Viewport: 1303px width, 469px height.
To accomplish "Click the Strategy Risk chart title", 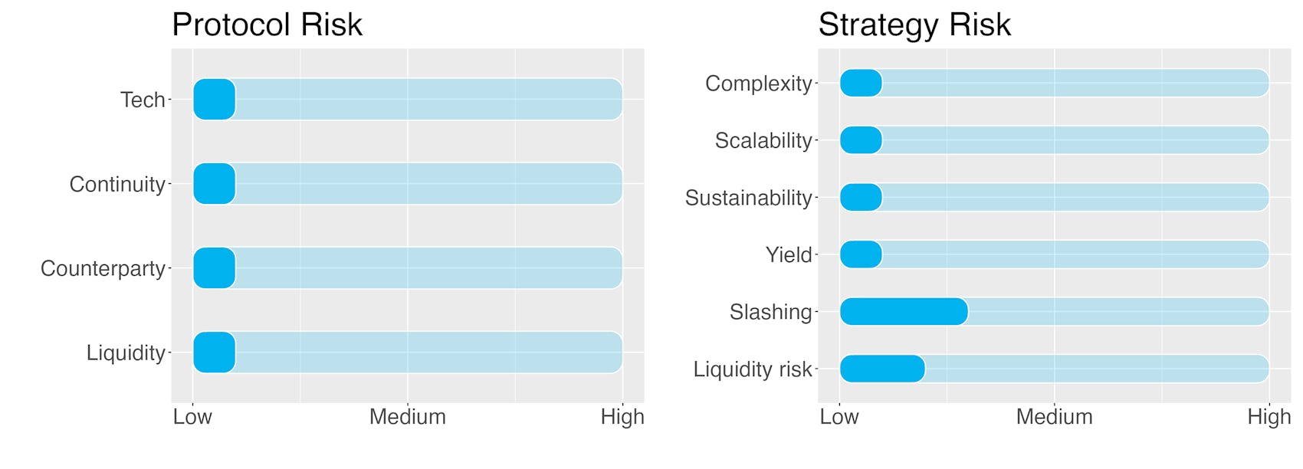I will click(x=914, y=25).
